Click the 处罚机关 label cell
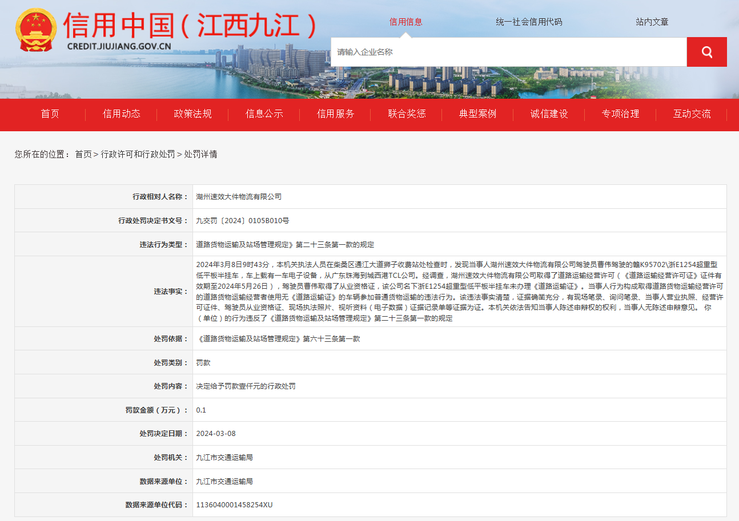This screenshot has height=521, width=739. point(103,458)
